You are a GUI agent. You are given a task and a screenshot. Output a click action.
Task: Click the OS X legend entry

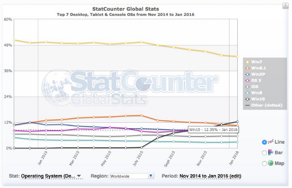(x=254, y=80)
